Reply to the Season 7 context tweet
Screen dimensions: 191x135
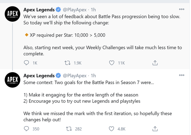click(26, 129)
